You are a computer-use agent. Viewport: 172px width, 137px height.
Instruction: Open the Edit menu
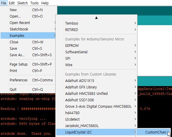(12, 3)
